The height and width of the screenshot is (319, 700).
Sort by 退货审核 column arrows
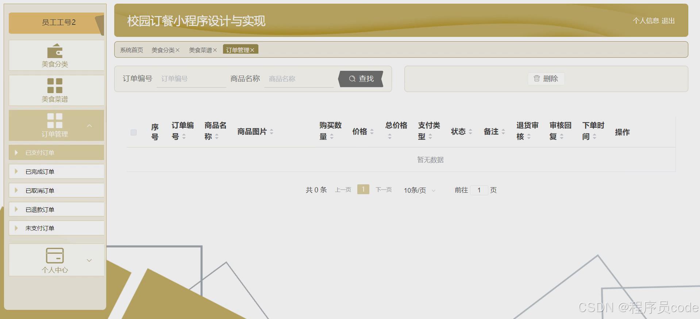[529, 137]
